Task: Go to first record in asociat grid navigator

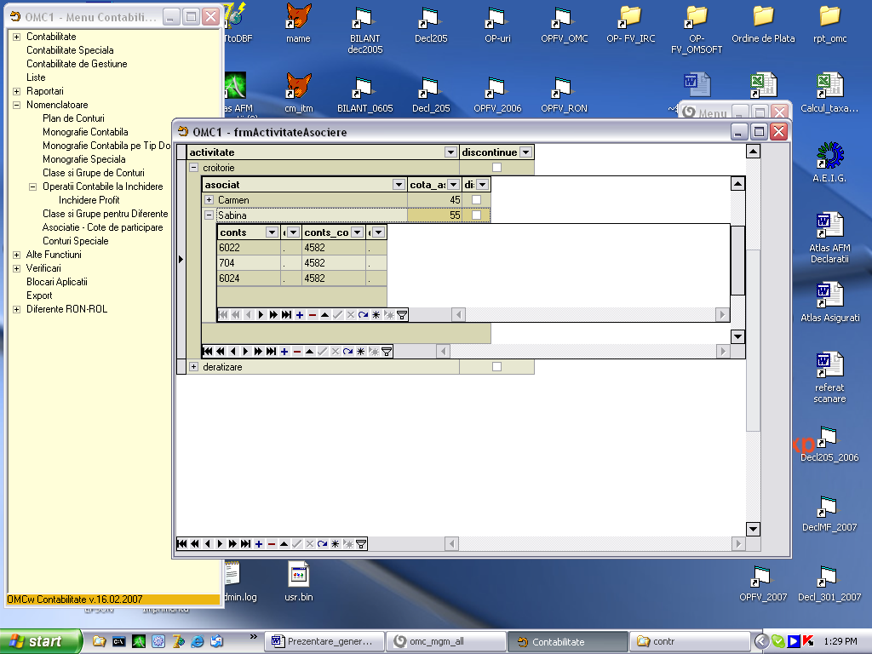Action: (208, 352)
